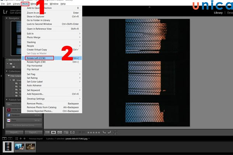Toggle Auto Advance menu item
This screenshot has width=233, height=155.
52,85
